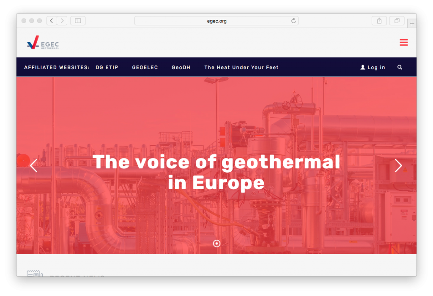Visit the GeoDH website link
The width and height of the screenshot is (433, 296).
point(181,68)
